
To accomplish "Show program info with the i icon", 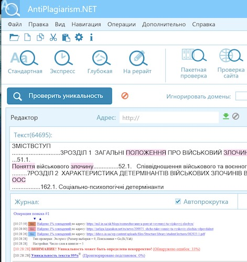I will [91, 37].
